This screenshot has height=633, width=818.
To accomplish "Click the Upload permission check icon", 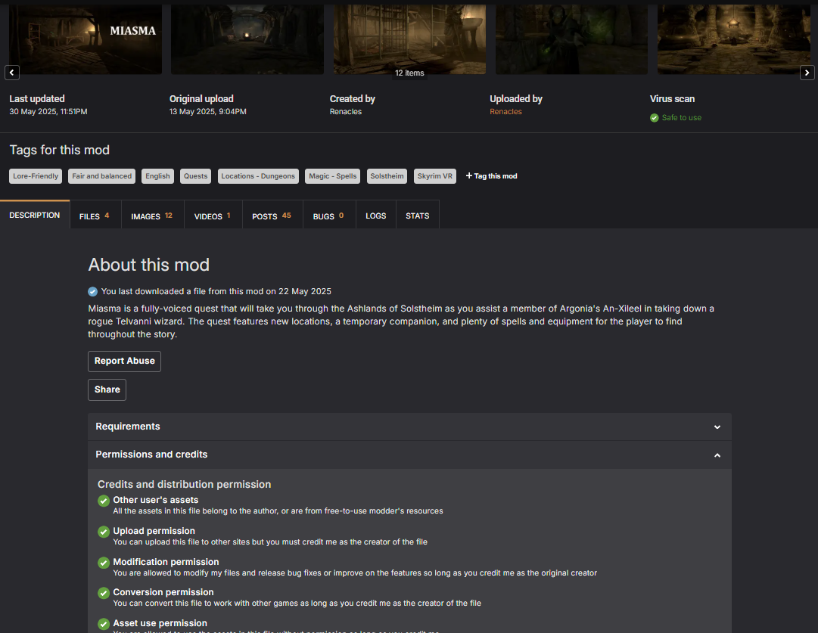I will (104, 532).
